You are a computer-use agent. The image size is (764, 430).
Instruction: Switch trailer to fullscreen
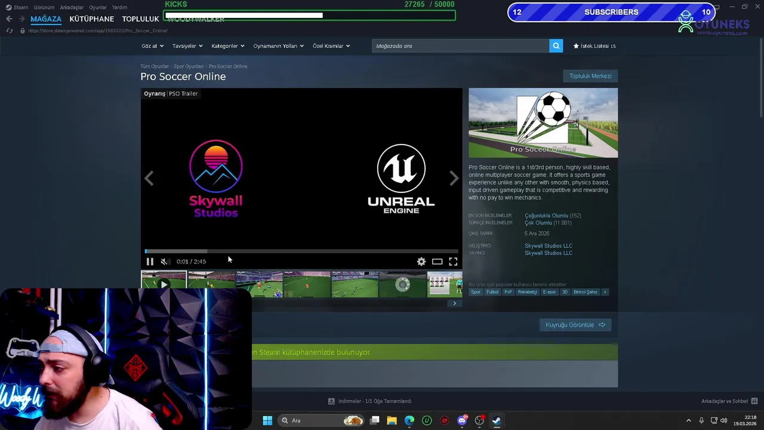pyautogui.click(x=454, y=262)
